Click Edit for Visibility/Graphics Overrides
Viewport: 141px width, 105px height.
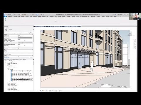(25, 41)
